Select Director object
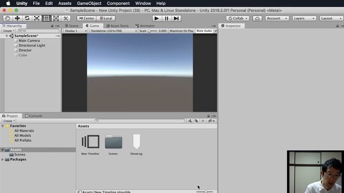344x193 pixels. point(25,50)
